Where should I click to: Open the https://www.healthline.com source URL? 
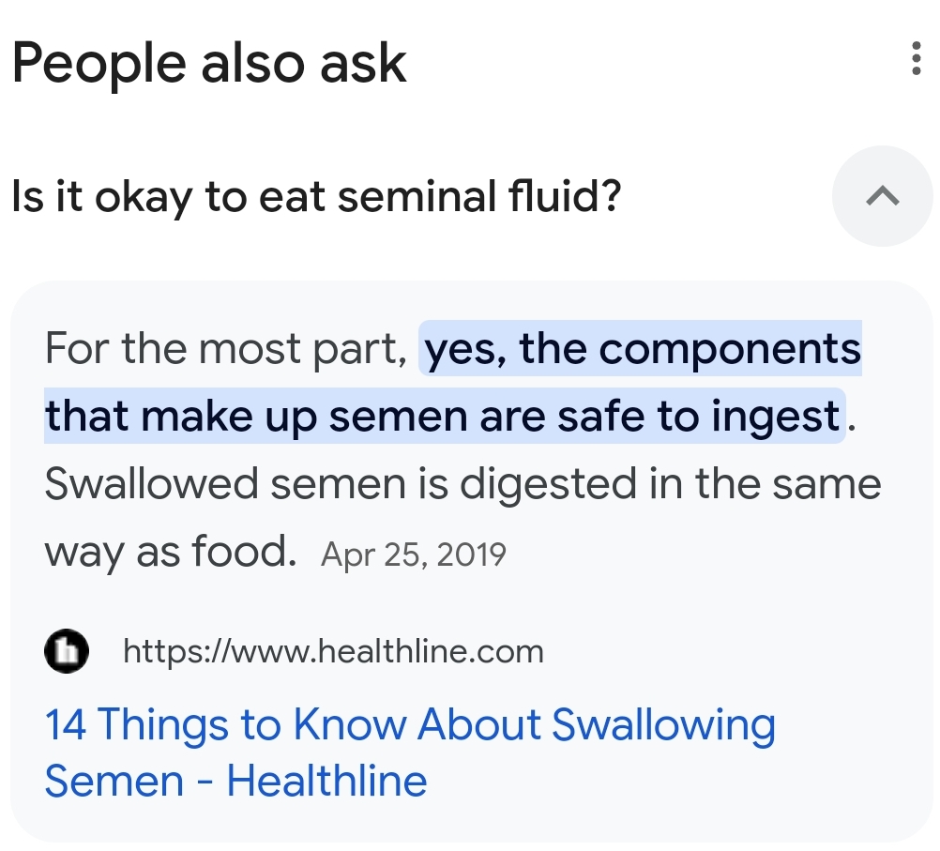click(333, 651)
